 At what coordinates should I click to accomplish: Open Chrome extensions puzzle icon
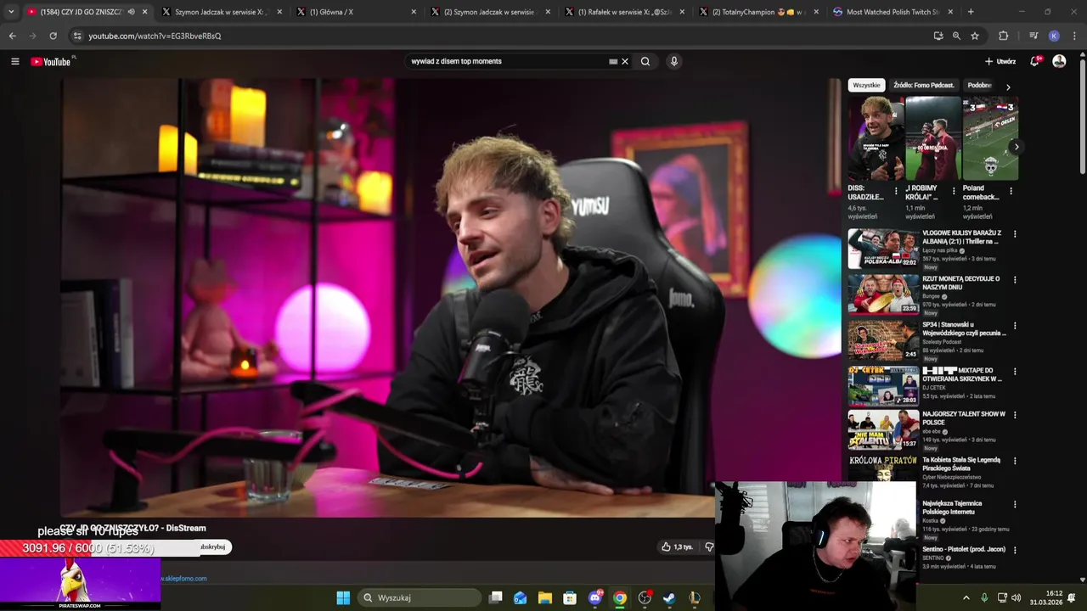coord(1004,36)
